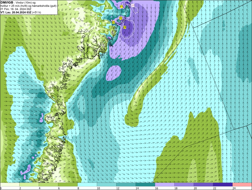The image size is (252, 190).
Task: Click the 10-12 m/s legend swatch
Action: click(x=107, y=184)
